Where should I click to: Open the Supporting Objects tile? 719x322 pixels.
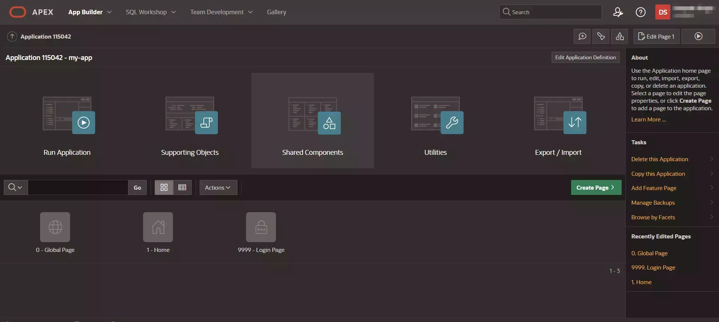point(190,121)
